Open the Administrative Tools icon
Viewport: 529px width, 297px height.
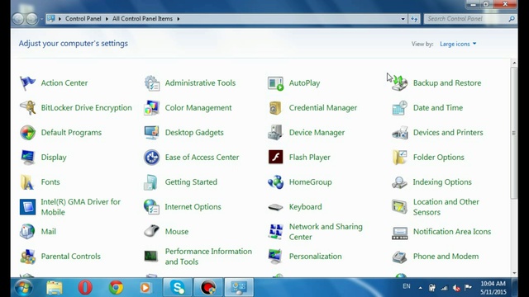(152, 82)
